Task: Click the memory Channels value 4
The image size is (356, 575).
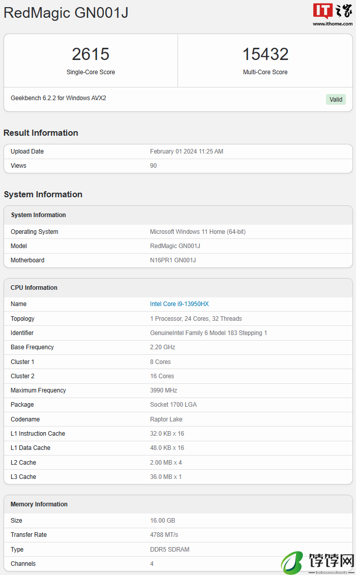Action: tap(152, 564)
